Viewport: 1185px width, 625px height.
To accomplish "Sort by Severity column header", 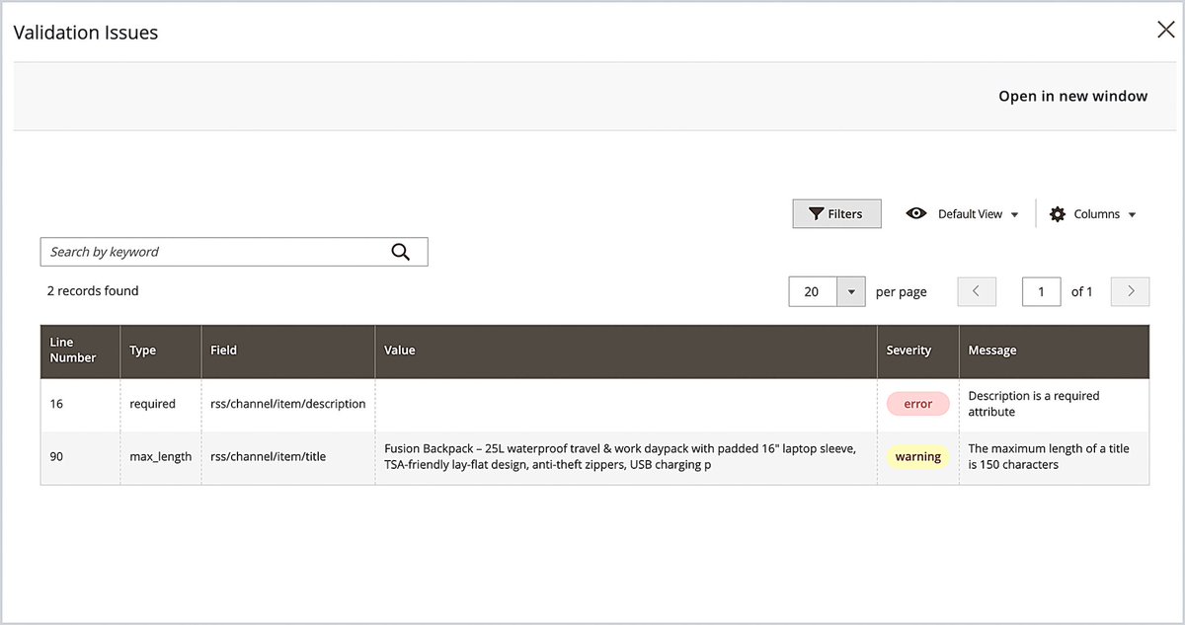I will (x=918, y=351).
